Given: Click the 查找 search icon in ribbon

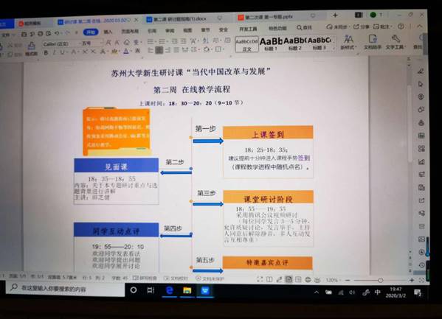Looking at the screenshot, I should click(x=304, y=27).
